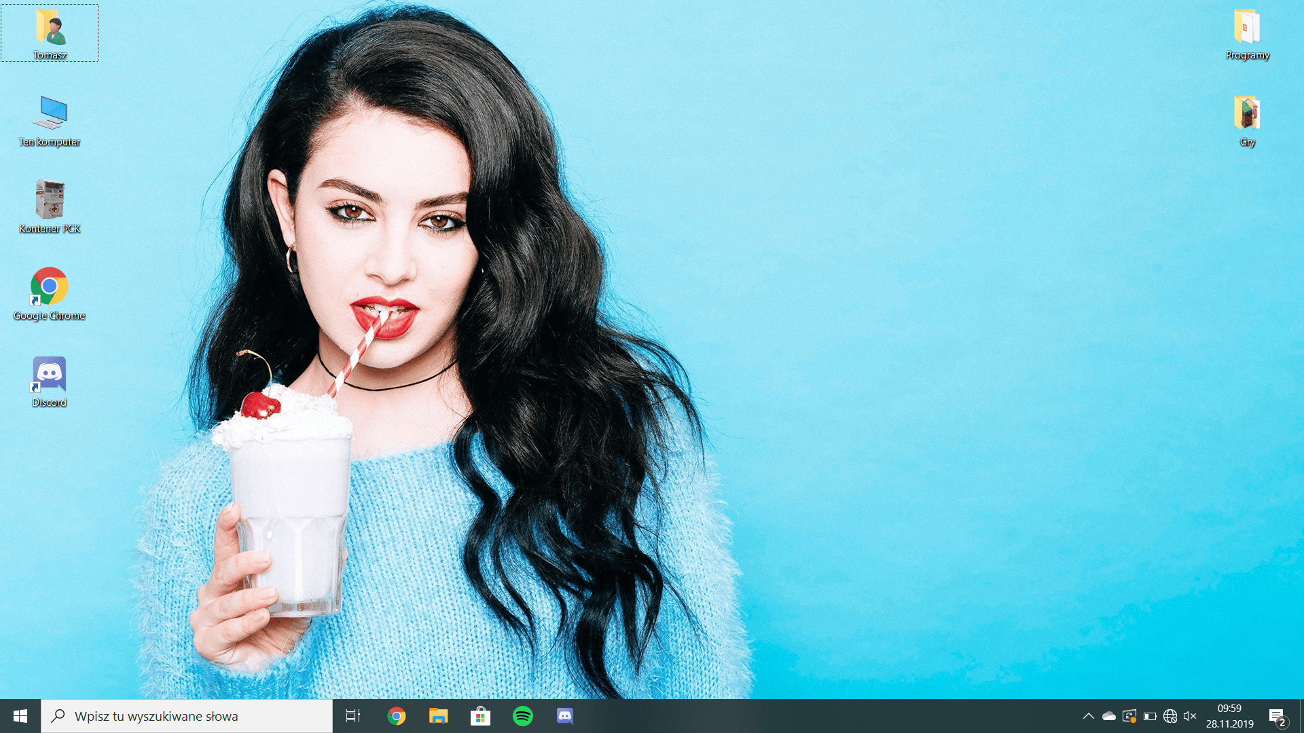Open the Action Center notifications
The width and height of the screenshot is (1304, 733).
pos(1277,716)
